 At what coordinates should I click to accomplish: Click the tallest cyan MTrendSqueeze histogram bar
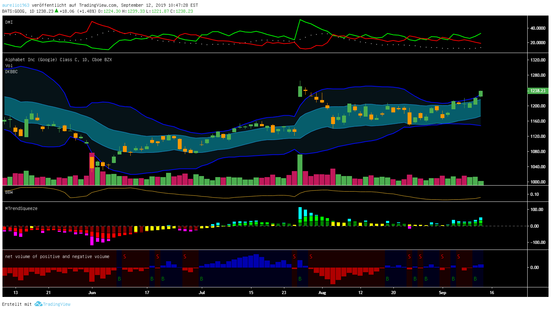click(x=300, y=213)
